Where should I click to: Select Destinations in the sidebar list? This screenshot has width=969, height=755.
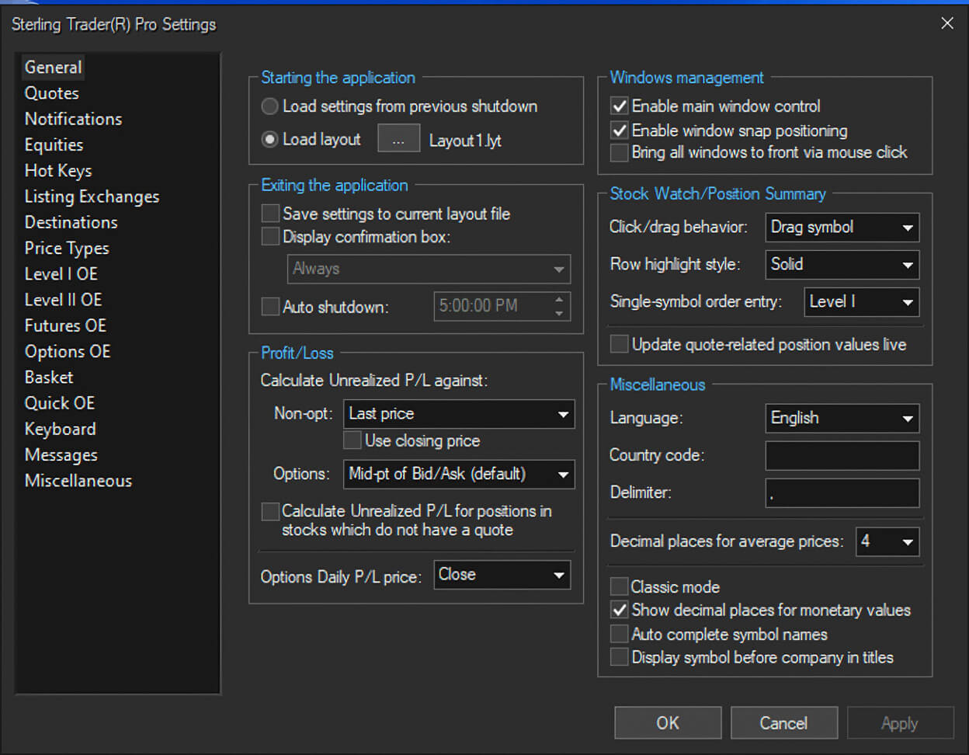coord(71,222)
